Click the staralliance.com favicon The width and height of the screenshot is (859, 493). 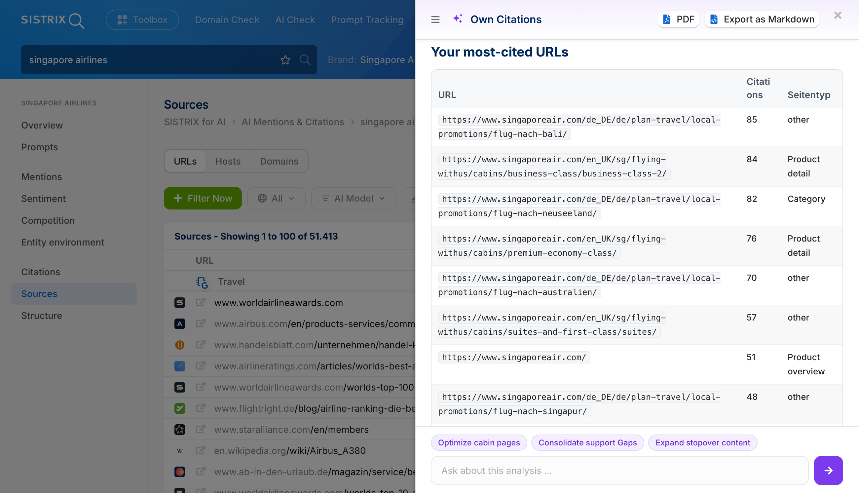pyautogui.click(x=180, y=429)
